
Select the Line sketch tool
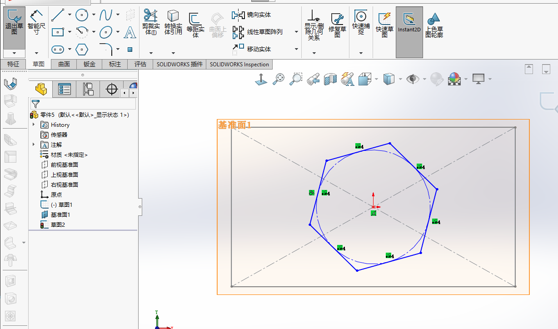tap(58, 15)
